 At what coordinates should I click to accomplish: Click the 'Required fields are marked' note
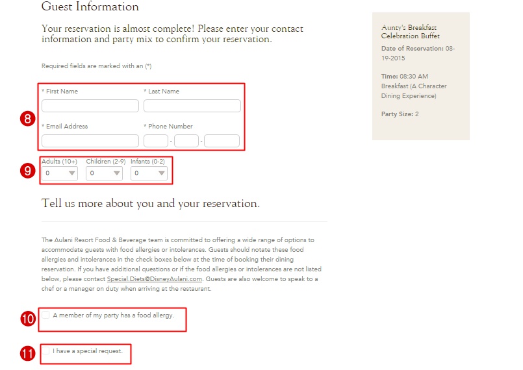[x=96, y=66]
